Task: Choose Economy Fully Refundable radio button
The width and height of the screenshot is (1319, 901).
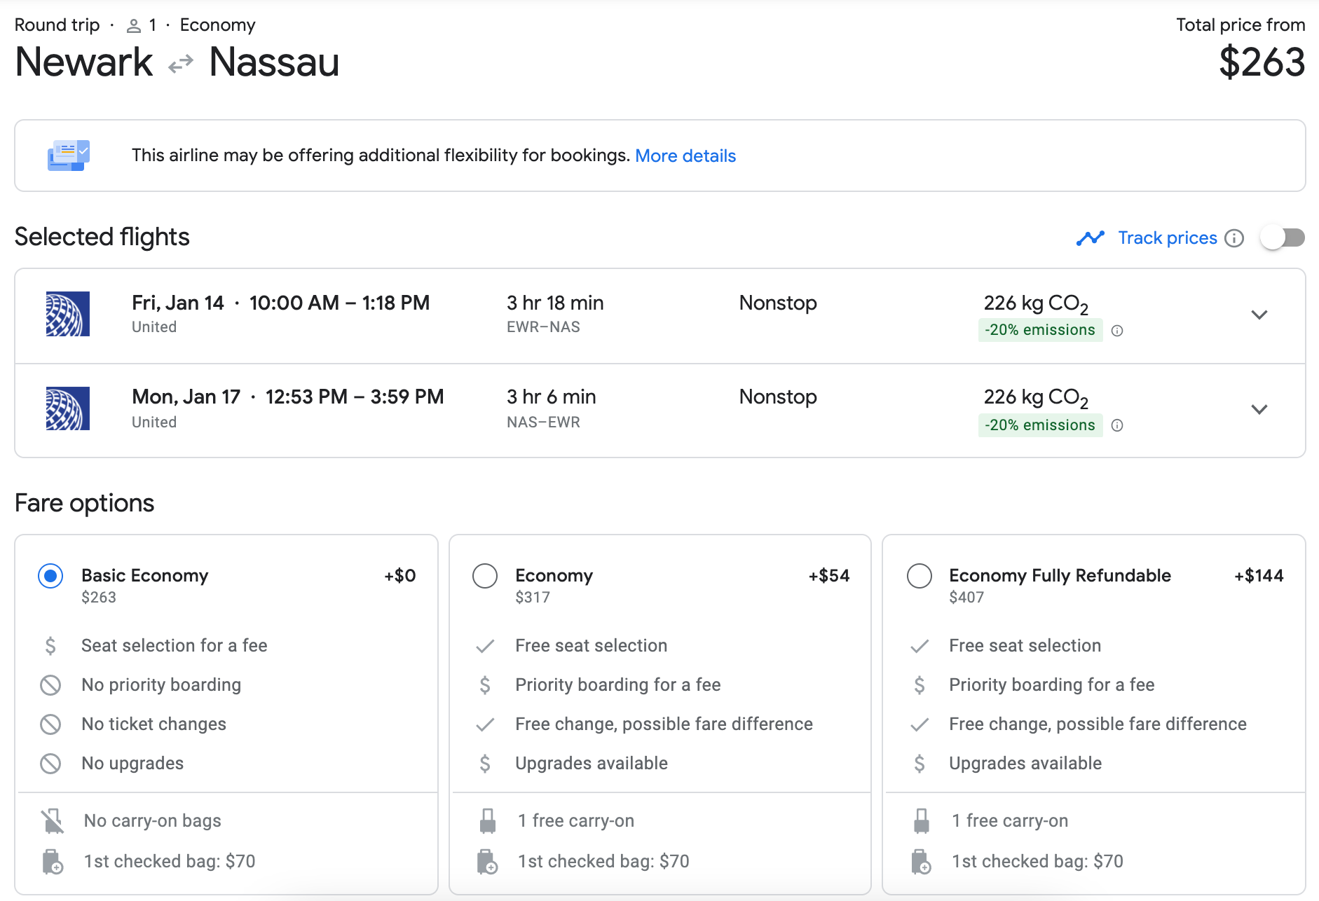Action: click(x=920, y=576)
